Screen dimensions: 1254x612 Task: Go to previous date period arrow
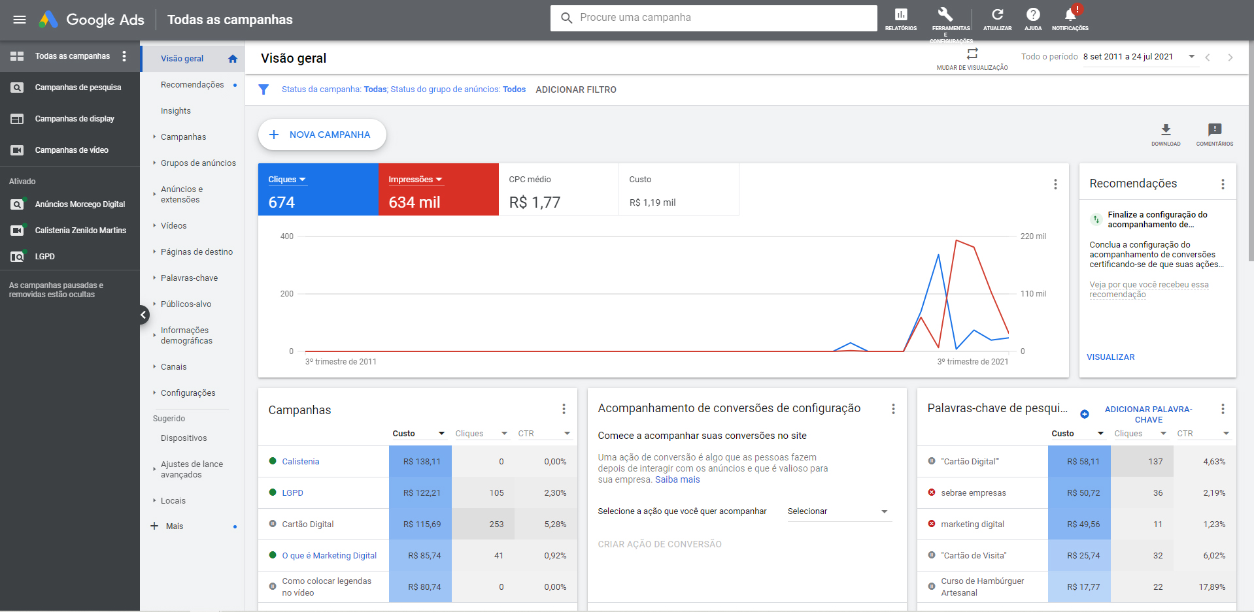pyautogui.click(x=1208, y=57)
